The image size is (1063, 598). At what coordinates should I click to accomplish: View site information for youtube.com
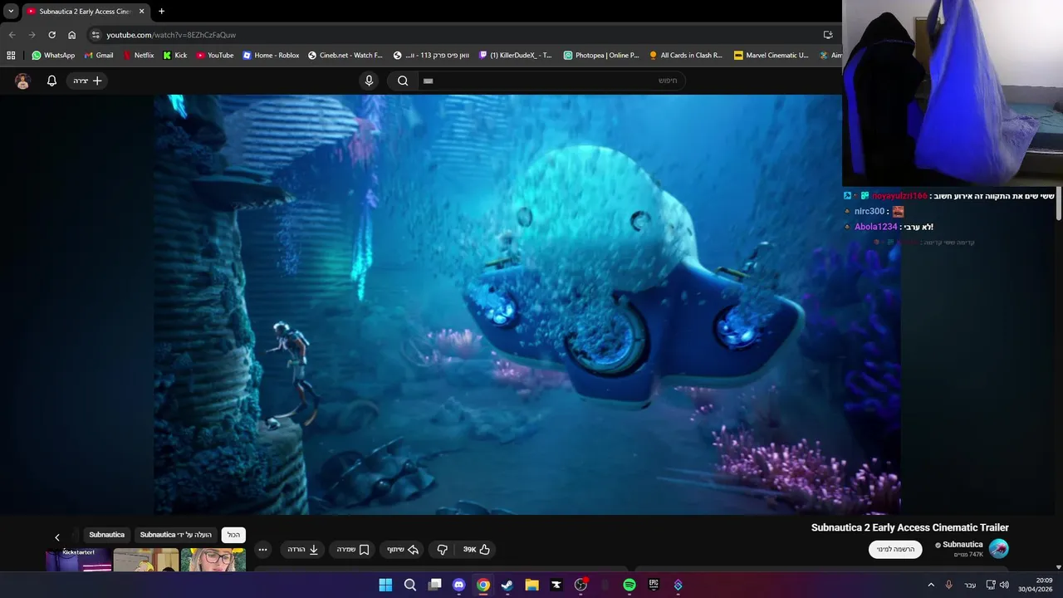pos(96,35)
